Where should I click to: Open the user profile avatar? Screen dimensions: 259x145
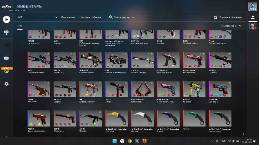pyautogui.click(x=253, y=7)
